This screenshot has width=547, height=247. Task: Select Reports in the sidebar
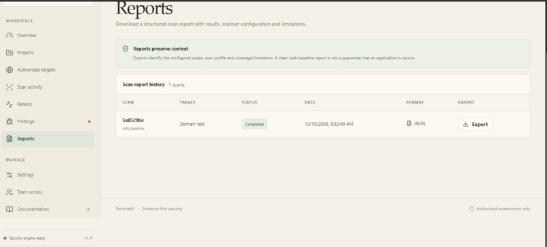point(48,139)
